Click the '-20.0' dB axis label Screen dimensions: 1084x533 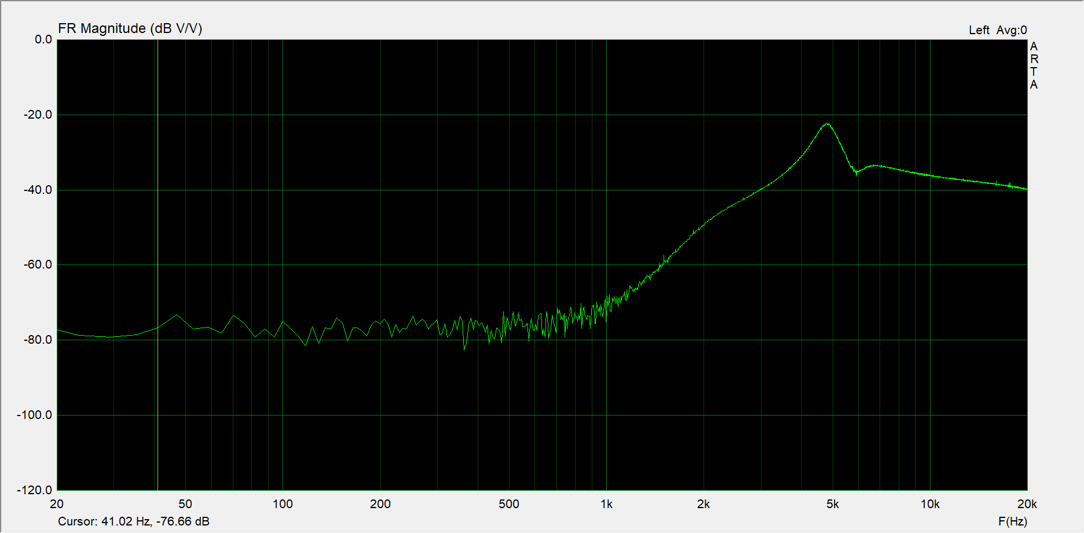[38, 115]
